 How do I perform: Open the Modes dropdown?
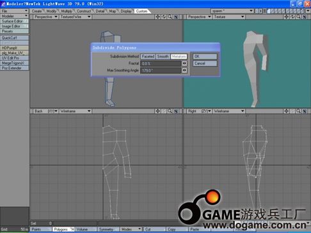(x=131, y=229)
